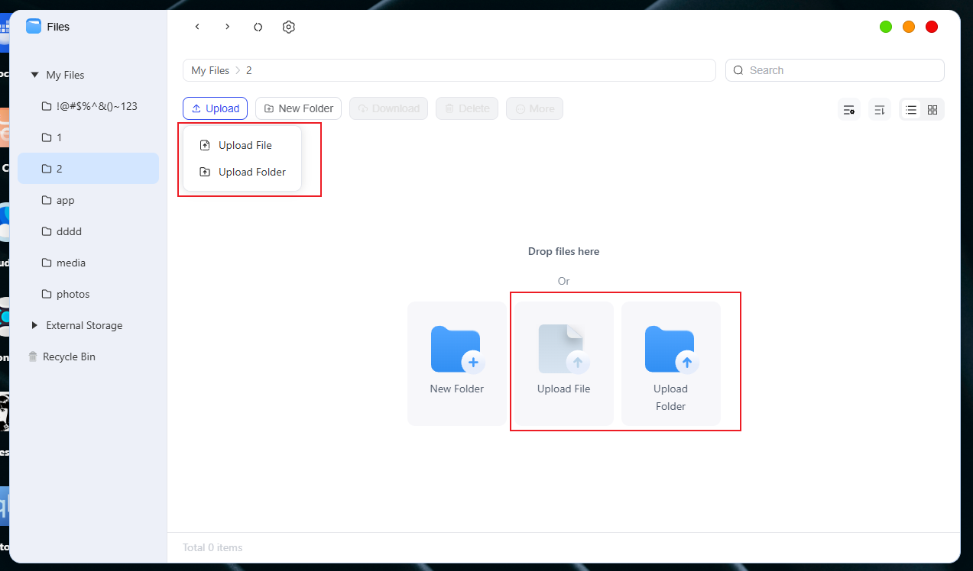Image resolution: width=973 pixels, height=571 pixels.
Task: Open the app folder in the sidebar
Action: [x=89, y=200]
